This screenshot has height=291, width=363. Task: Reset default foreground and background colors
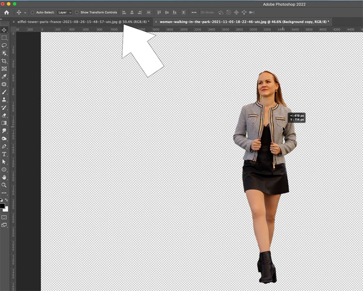click(x=1, y=200)
